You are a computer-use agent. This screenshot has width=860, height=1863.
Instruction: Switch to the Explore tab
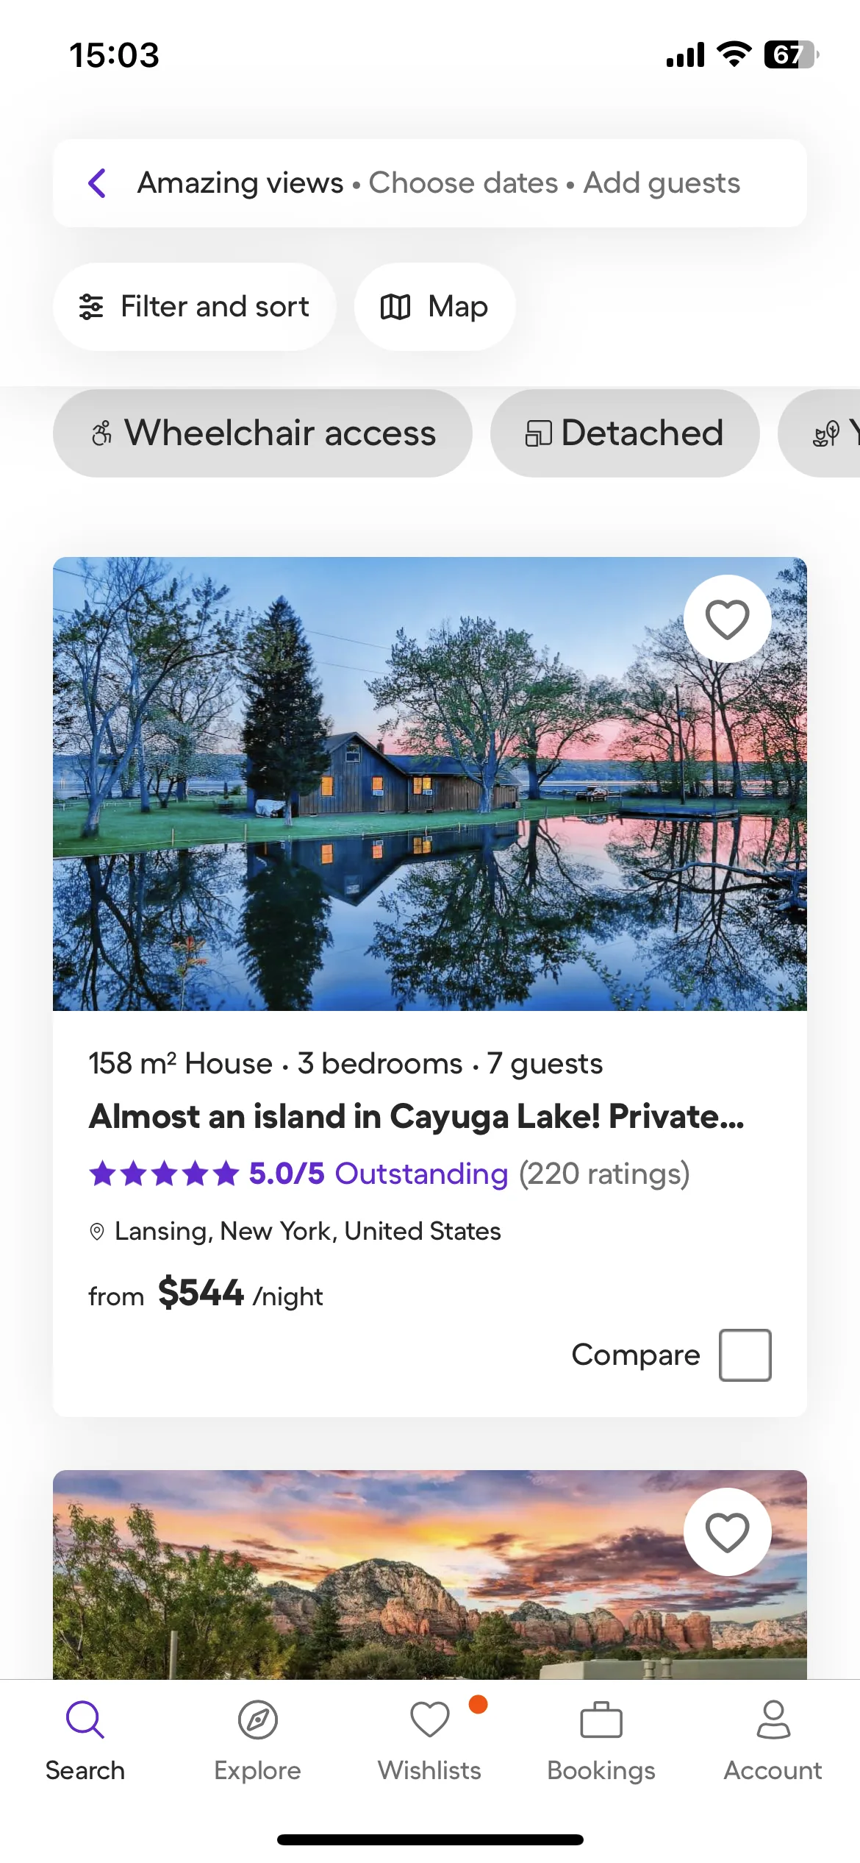257,1738
